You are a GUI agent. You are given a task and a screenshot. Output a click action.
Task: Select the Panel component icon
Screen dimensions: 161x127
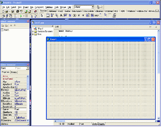[110, 16]
